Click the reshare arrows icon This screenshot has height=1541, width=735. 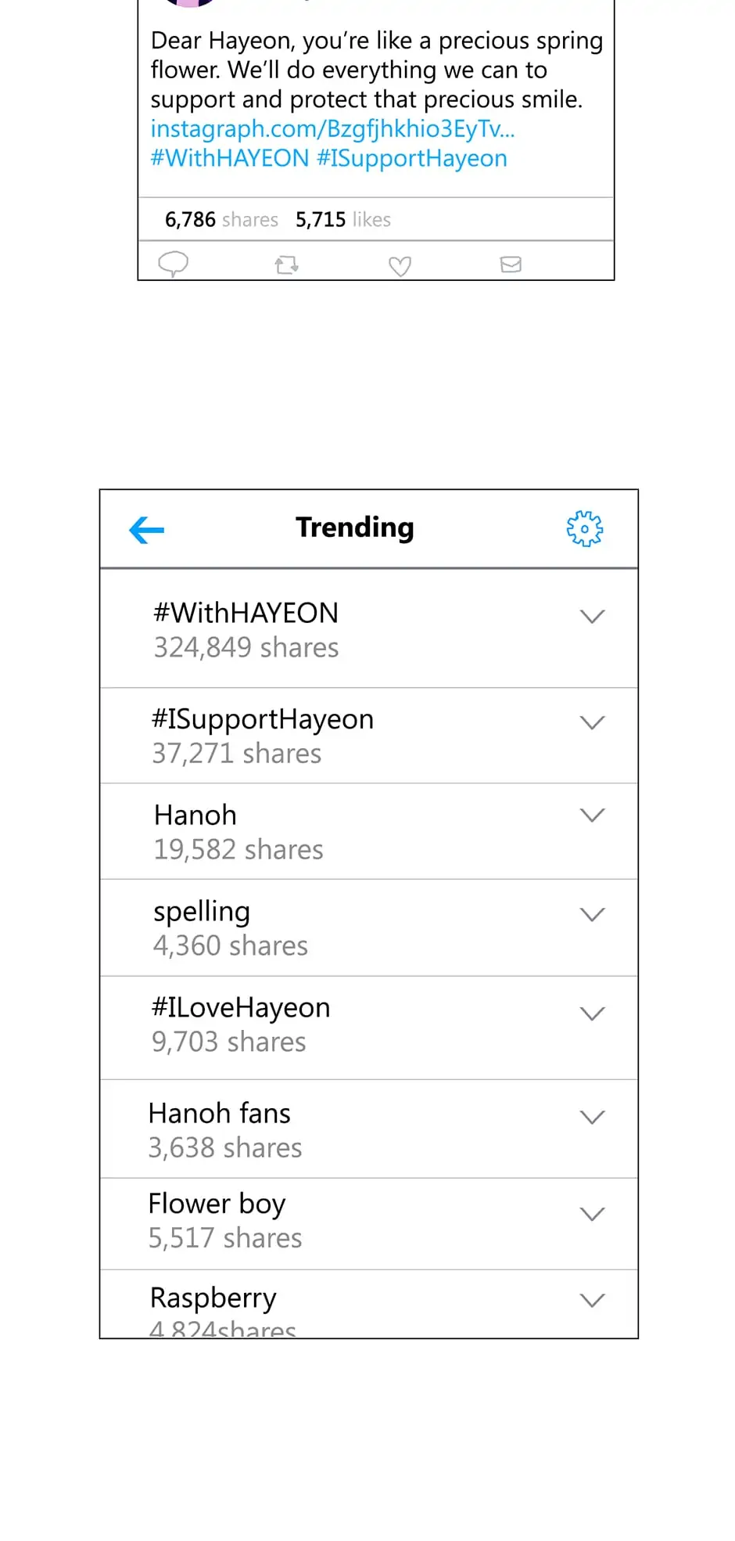(287, 265)
